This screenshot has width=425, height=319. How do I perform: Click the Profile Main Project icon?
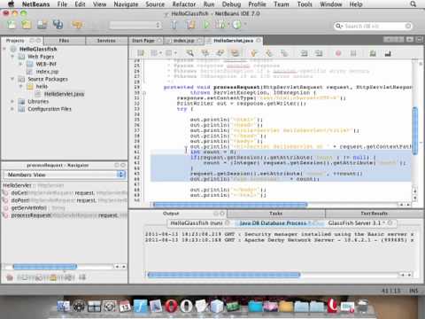pyautogui.click(x=237, y=25)
